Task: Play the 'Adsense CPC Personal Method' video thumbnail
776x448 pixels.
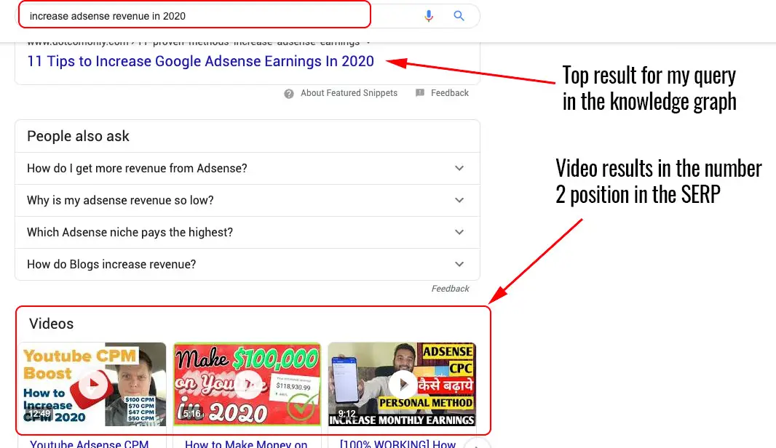Action: (x=402, y=384)
